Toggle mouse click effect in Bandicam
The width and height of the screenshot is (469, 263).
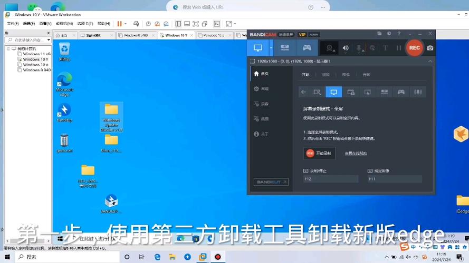point(372,48)
